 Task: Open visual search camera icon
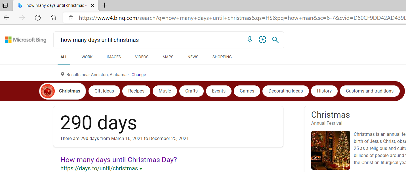tap(262, 40)
